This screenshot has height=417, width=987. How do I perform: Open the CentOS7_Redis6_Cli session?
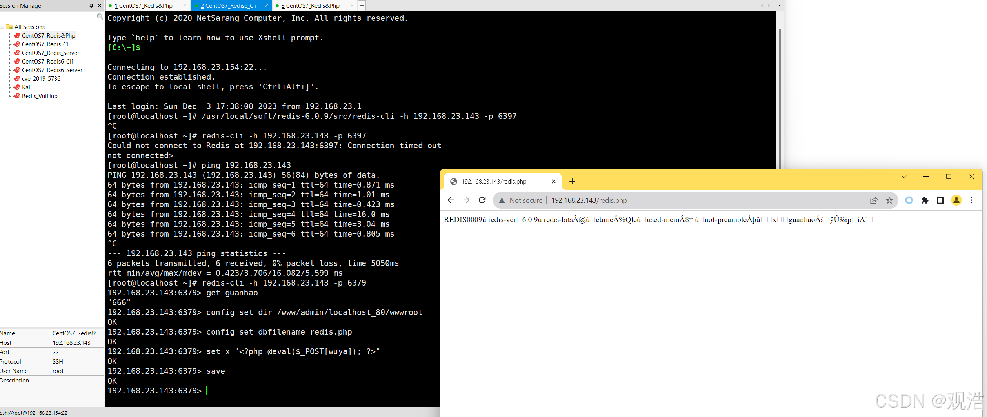47,62
